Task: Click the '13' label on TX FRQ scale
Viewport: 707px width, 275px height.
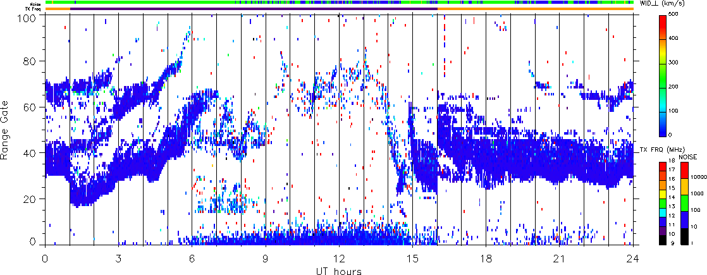Action: pos(671,206)
